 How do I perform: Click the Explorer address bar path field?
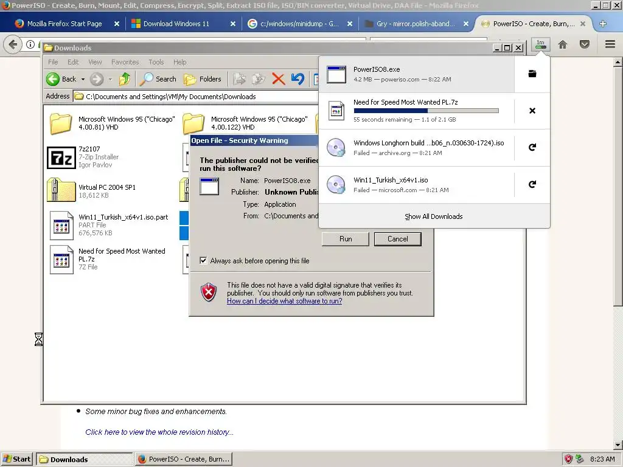pyautogui.click(x=197, y=97)
